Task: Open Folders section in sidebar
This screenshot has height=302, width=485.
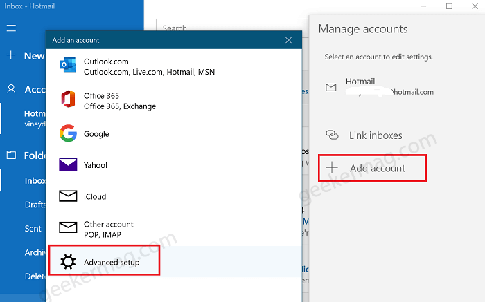Action: click(x=35, y=155)
